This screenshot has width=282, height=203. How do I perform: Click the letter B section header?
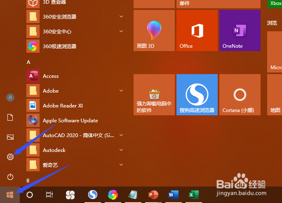pos(28,180)
